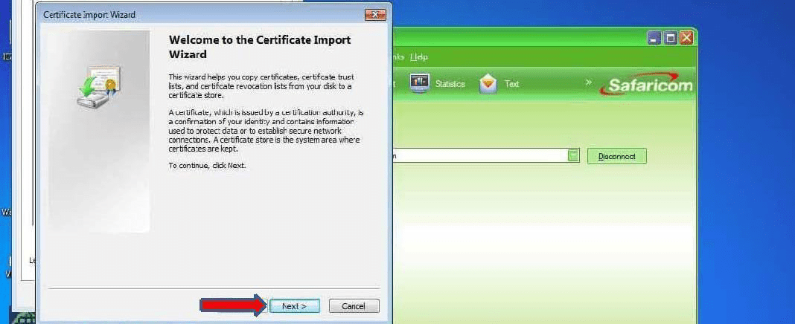
Task: Maximize the Safaricom window
Action: 670,38
